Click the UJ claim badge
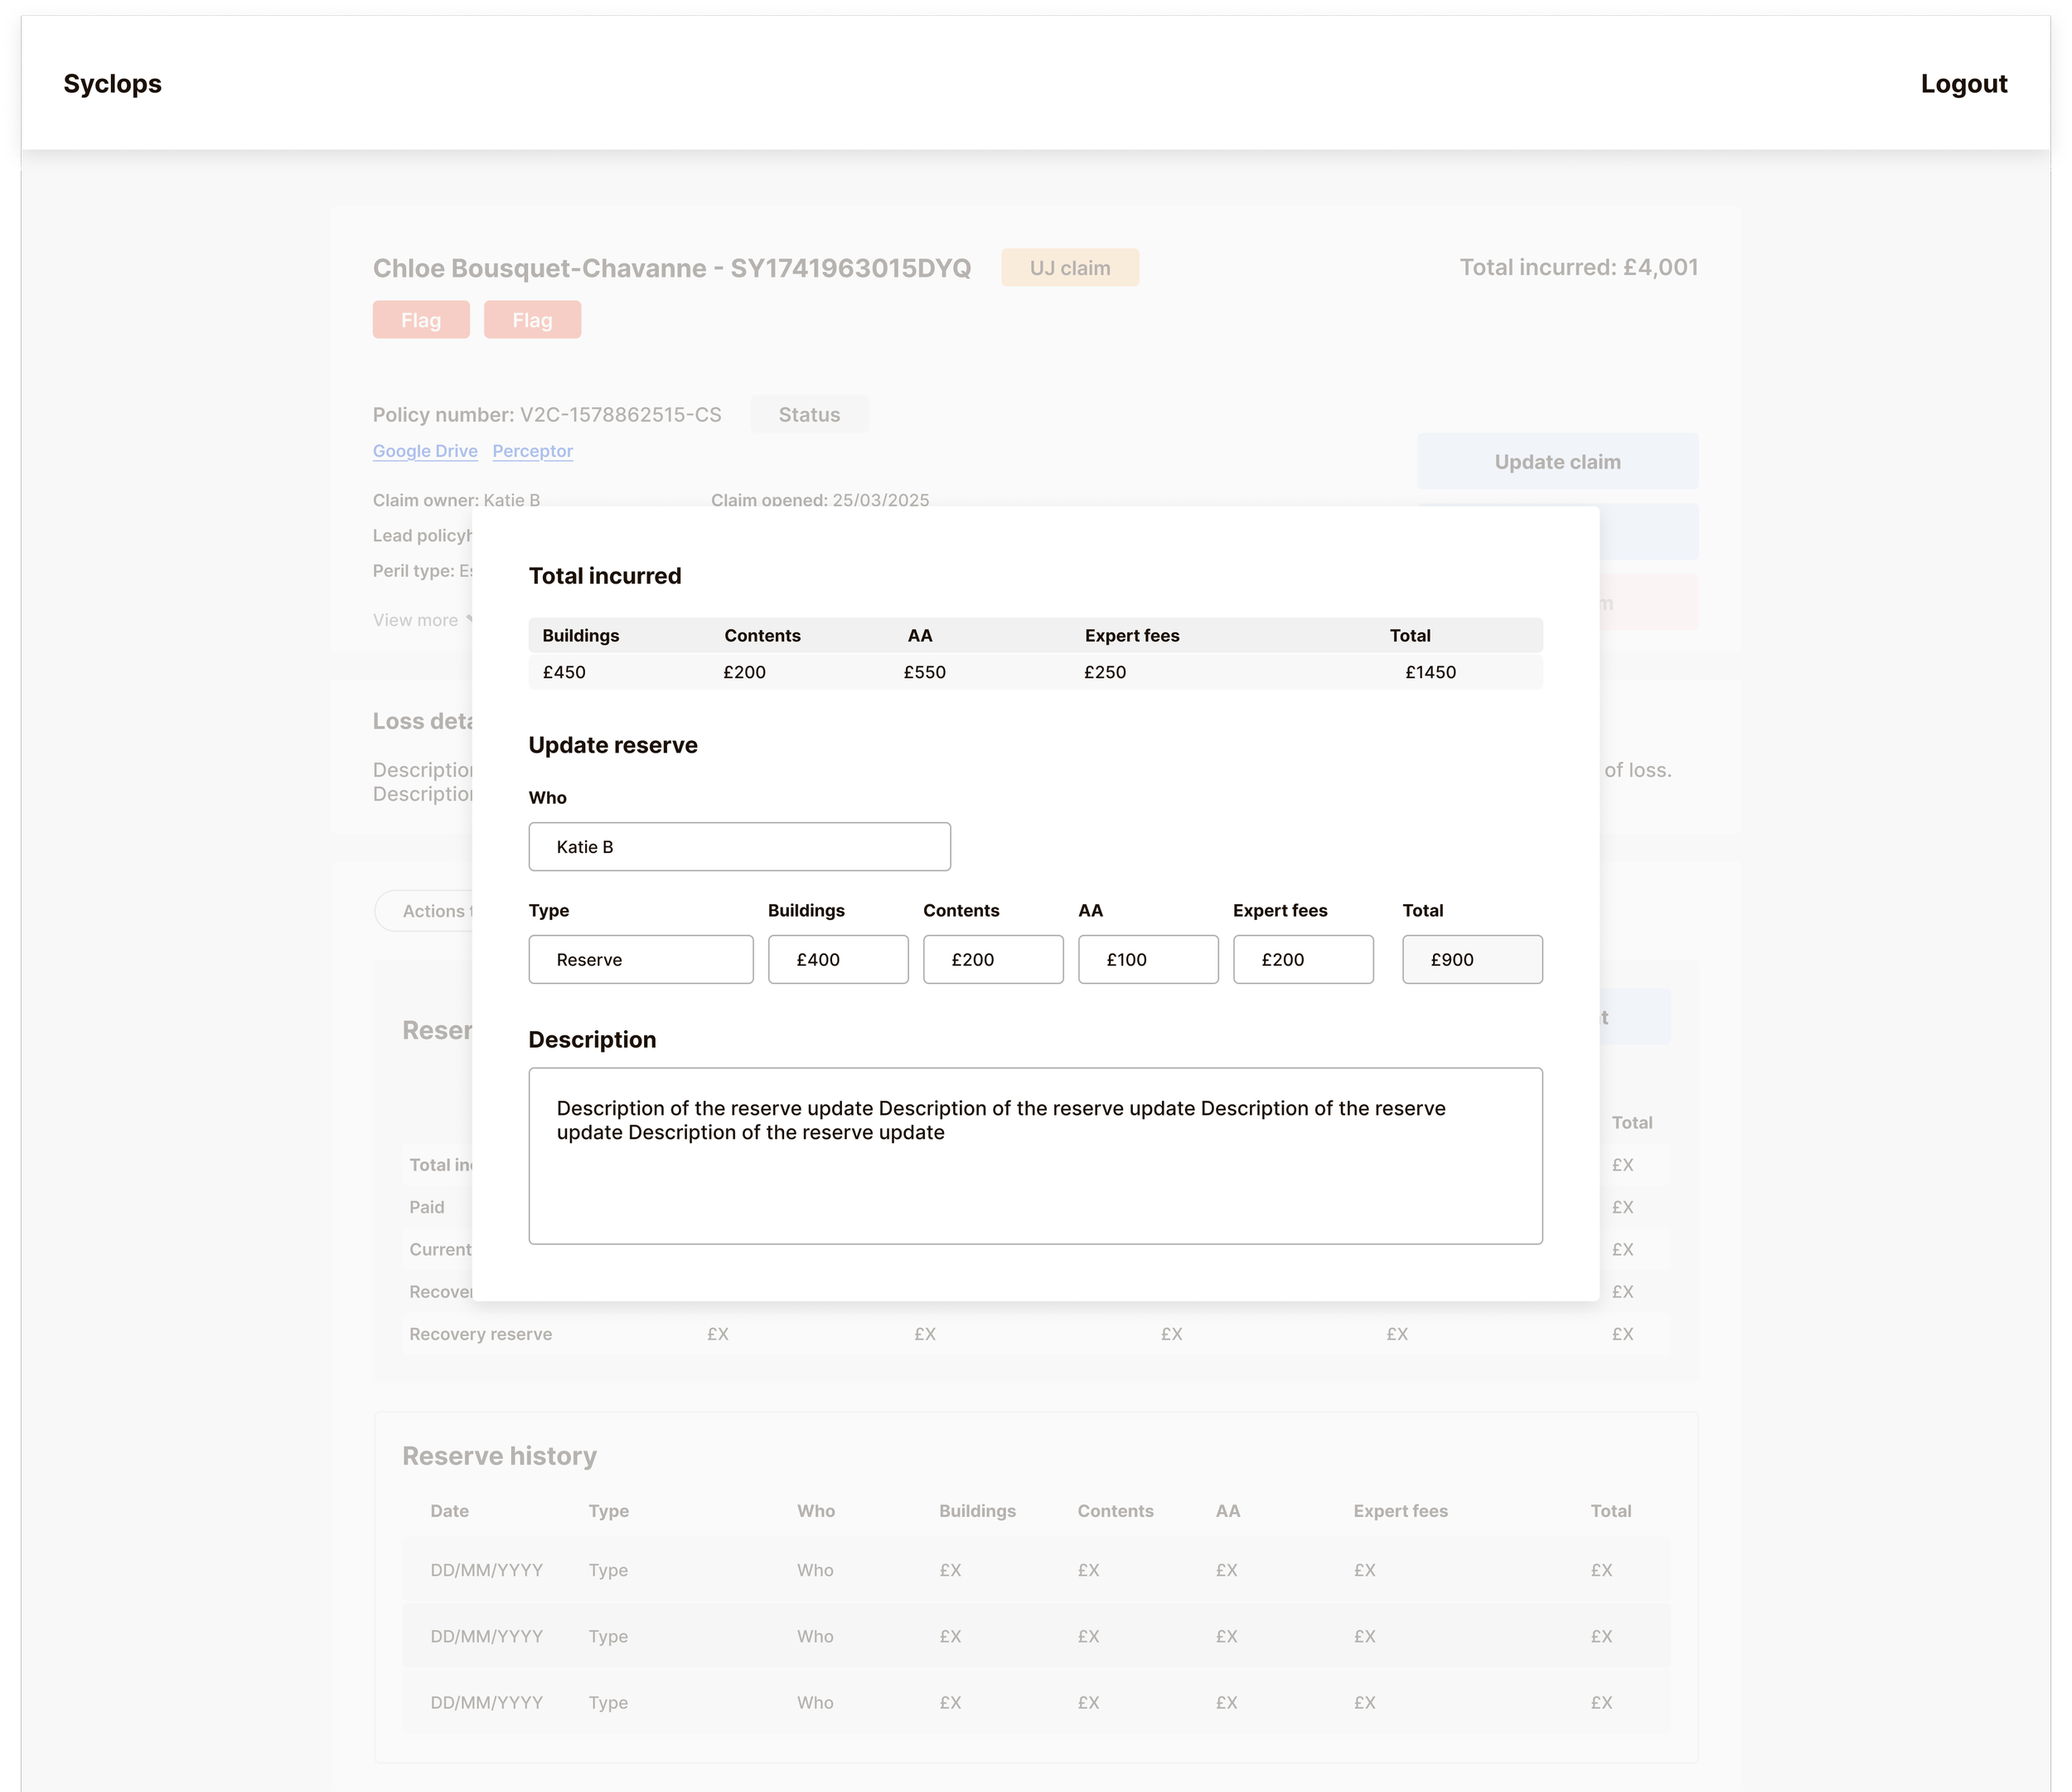Viewport: 2072px width, 1792px height. [1069, 268]
